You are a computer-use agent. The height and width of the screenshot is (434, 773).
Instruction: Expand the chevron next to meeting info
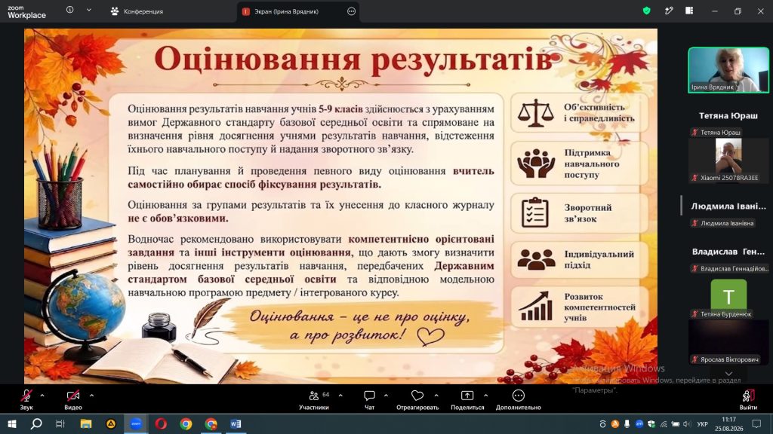click(89, 10)
